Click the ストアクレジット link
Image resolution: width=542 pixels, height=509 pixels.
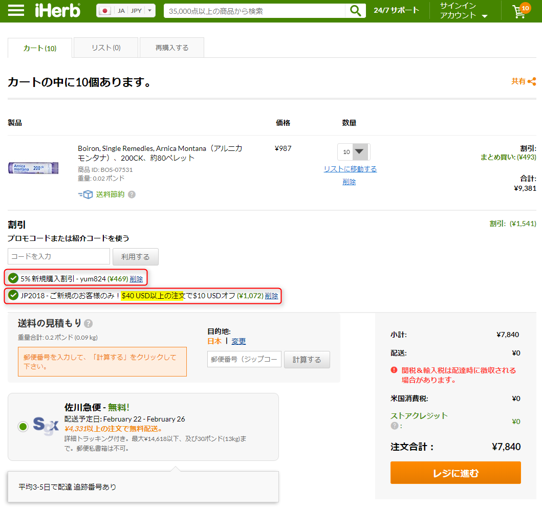pyautogui.click(x=419, y=416)
